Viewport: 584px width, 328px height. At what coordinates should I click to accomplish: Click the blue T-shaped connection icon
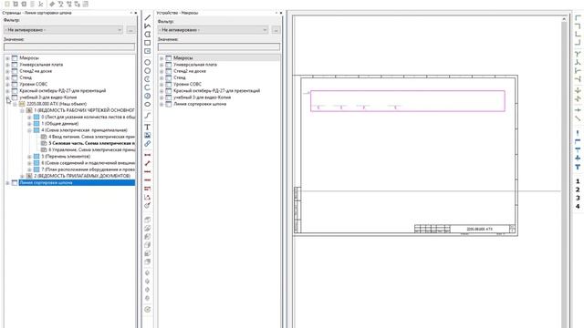click(578, 167)
